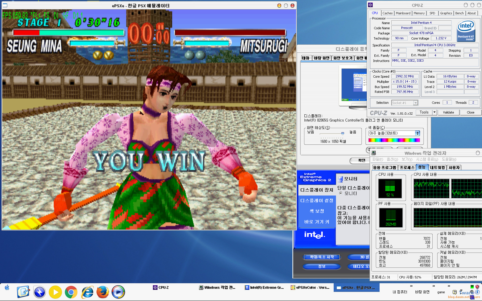Click the ePSXe window title bar icon
This screenshot has height=301, width=482.
tap(5, 5)
